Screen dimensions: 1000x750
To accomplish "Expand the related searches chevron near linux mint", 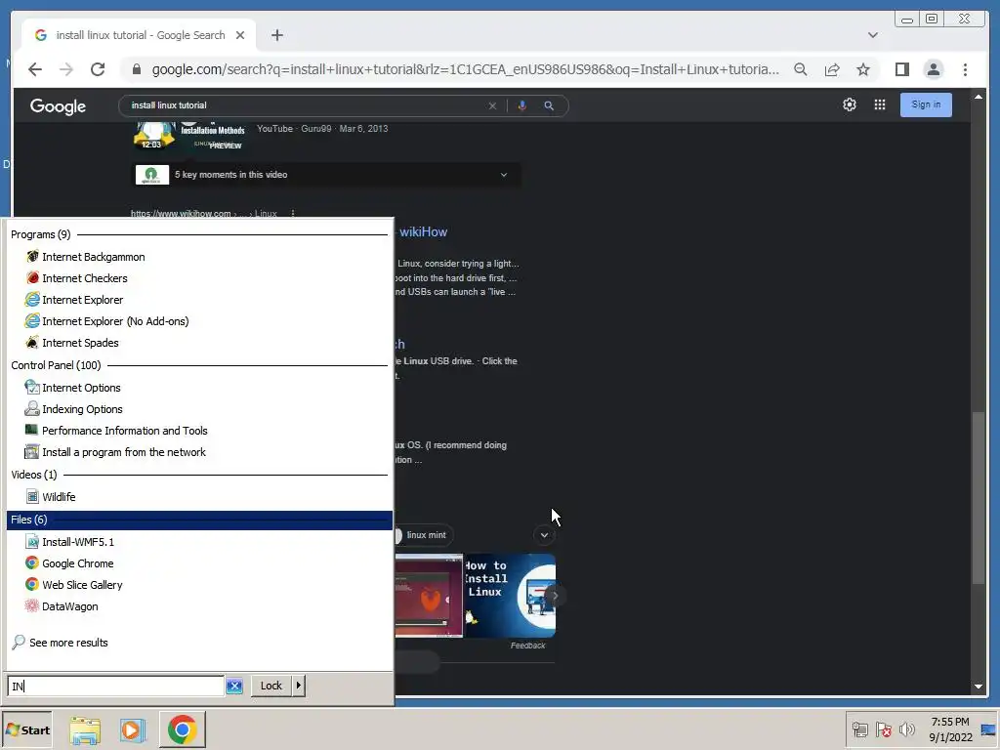I will 544,535.
